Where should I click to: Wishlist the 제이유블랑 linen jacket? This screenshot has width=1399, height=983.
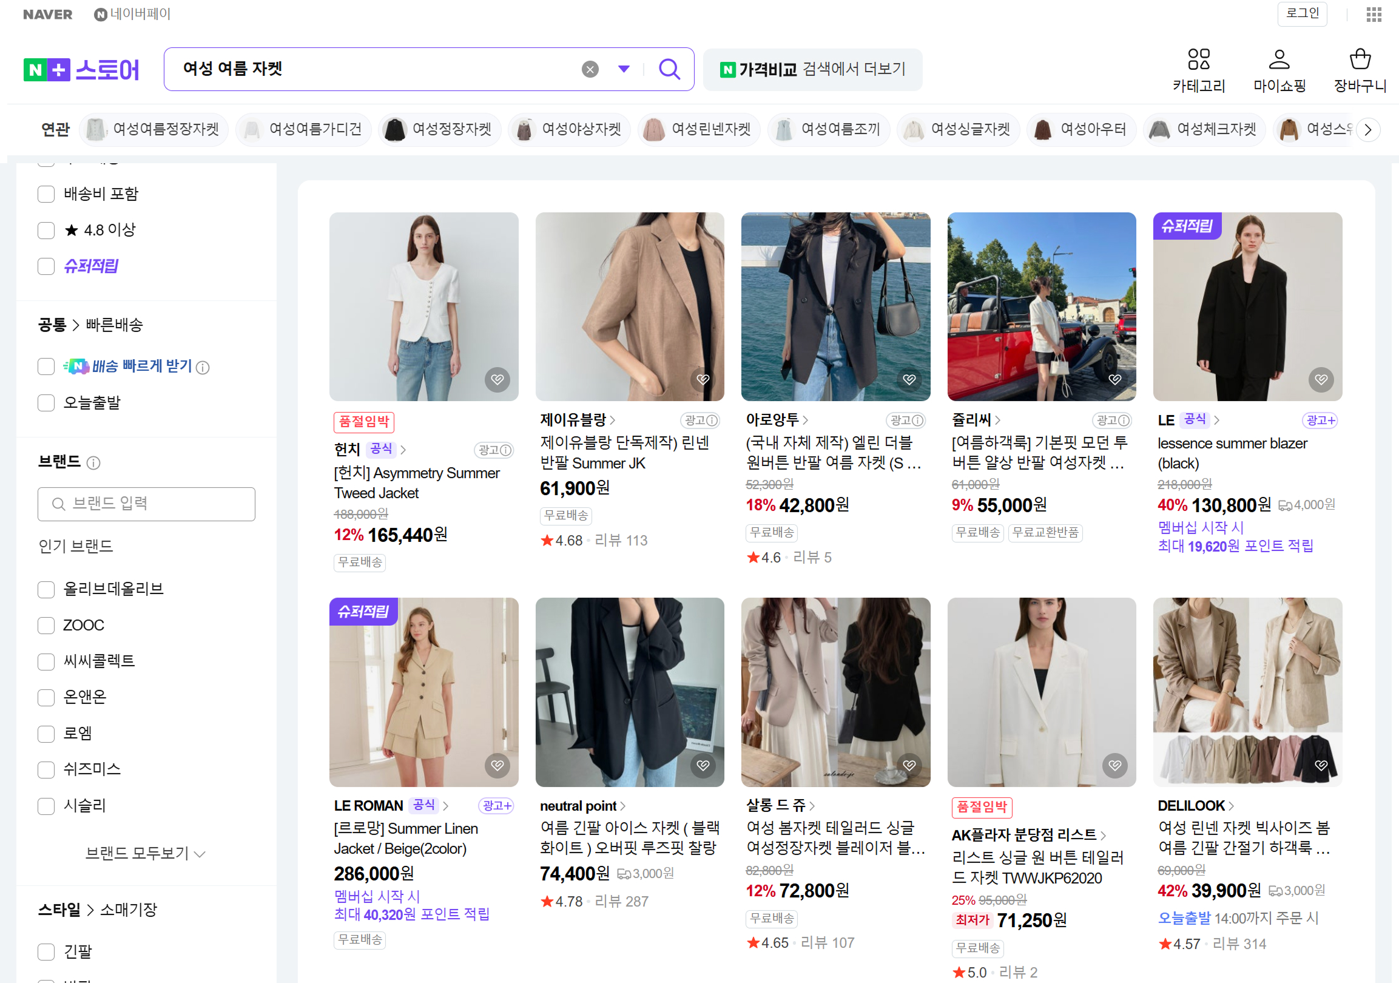tap(703, 379)
